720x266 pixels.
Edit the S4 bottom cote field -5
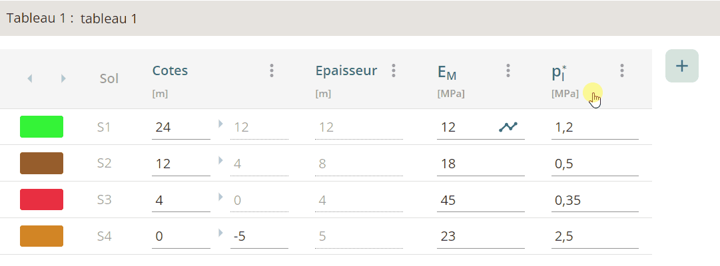click(x=258, y=237)
